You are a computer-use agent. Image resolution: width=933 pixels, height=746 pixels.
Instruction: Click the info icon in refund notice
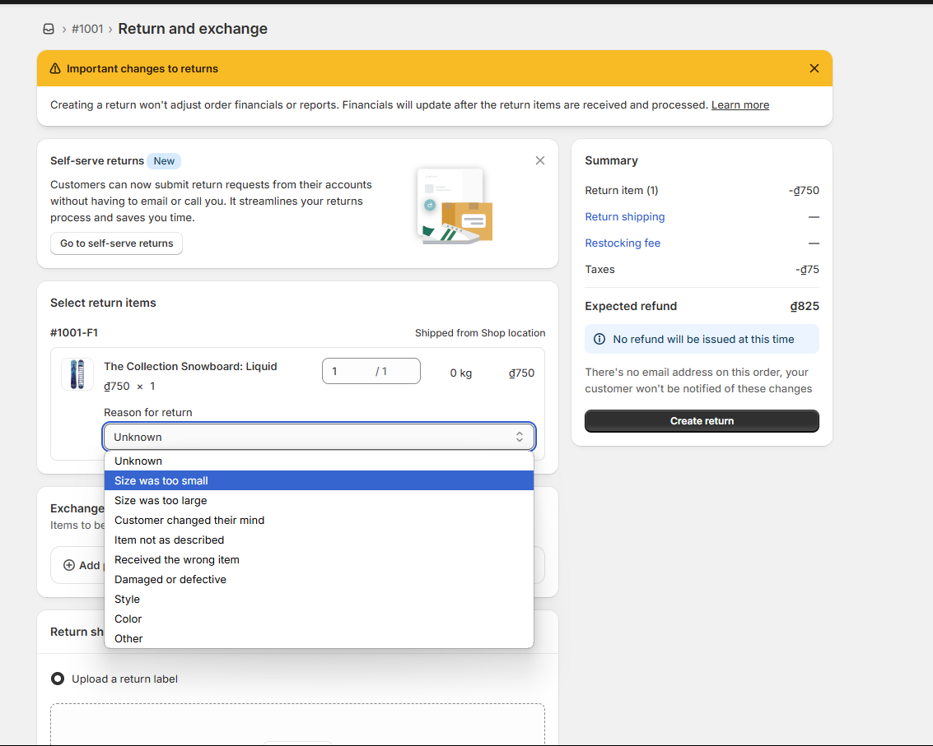coord(599,339)
